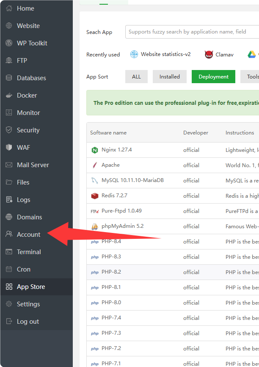Click the Home house icon in sidebar
Screen dimensions: 259x367
[9, 8]
